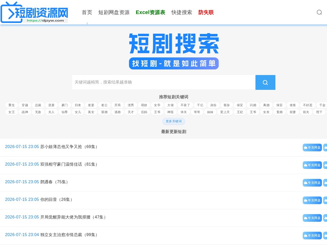Select the 归来 keyword tag
Screen dimensions: 327x245
coord(78,105)
